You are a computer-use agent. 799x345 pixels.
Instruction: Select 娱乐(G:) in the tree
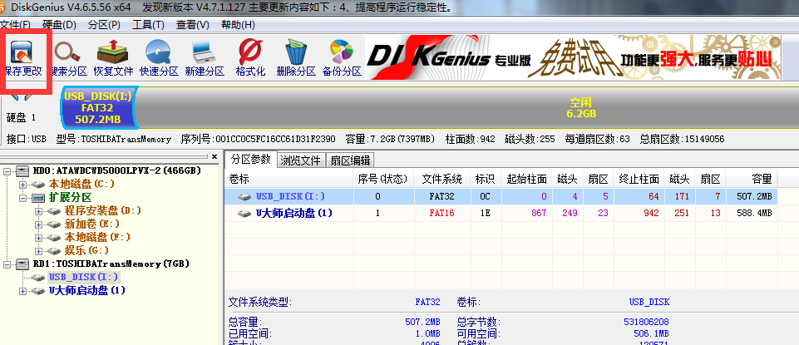click(86, 250)
